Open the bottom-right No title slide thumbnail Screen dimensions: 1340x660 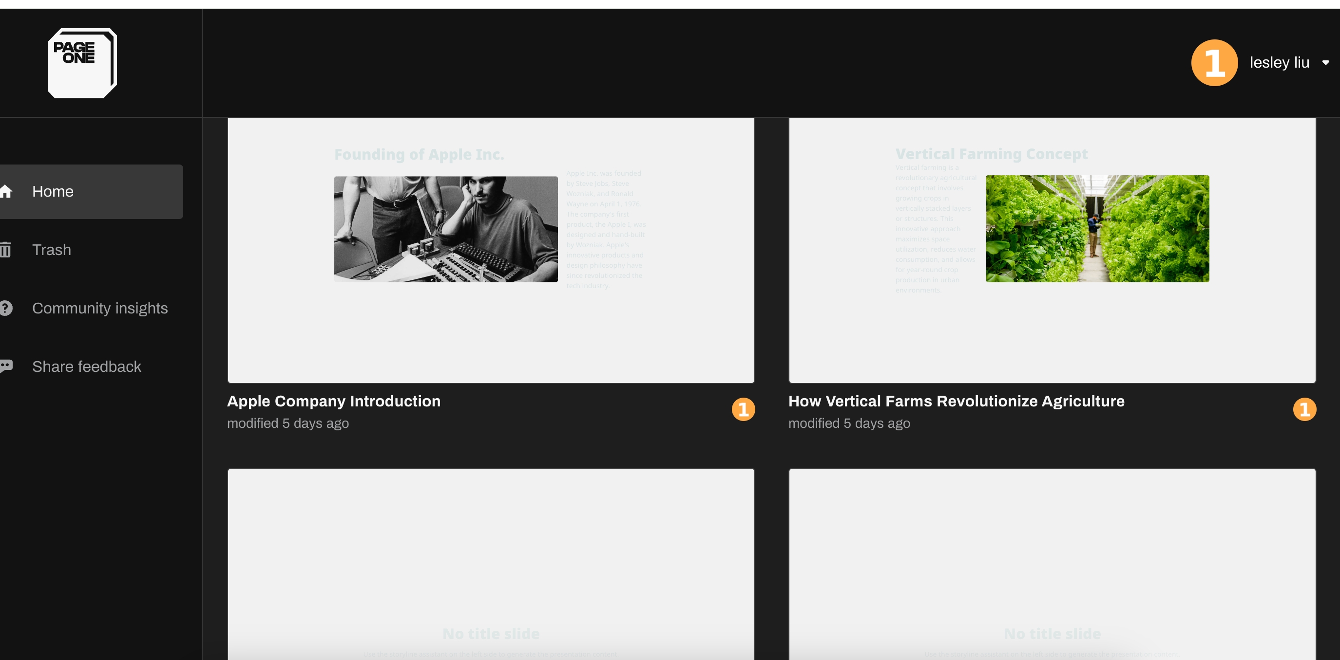1052,564
